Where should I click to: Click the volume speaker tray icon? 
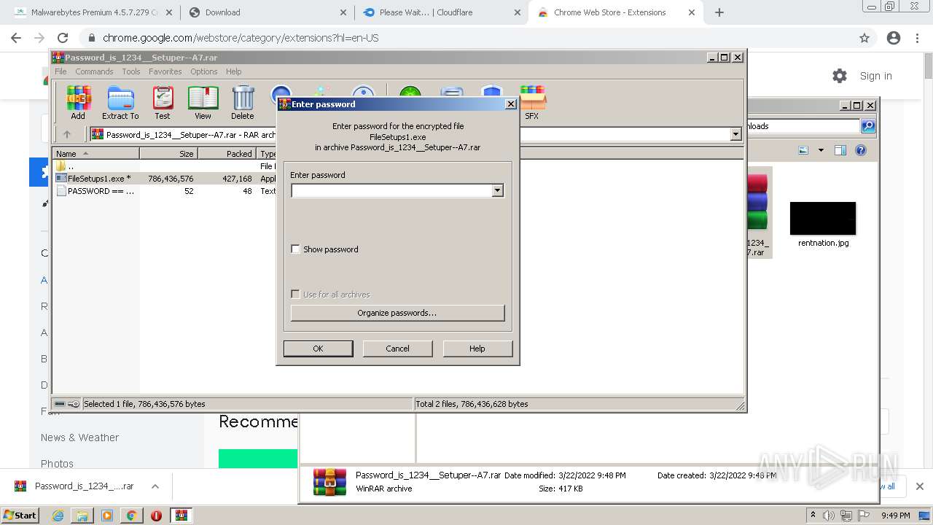pos(829,516)
